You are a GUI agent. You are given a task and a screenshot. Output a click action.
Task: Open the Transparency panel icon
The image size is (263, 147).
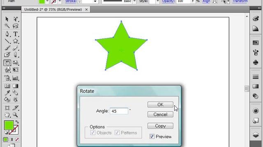click(x=256, y=96)
